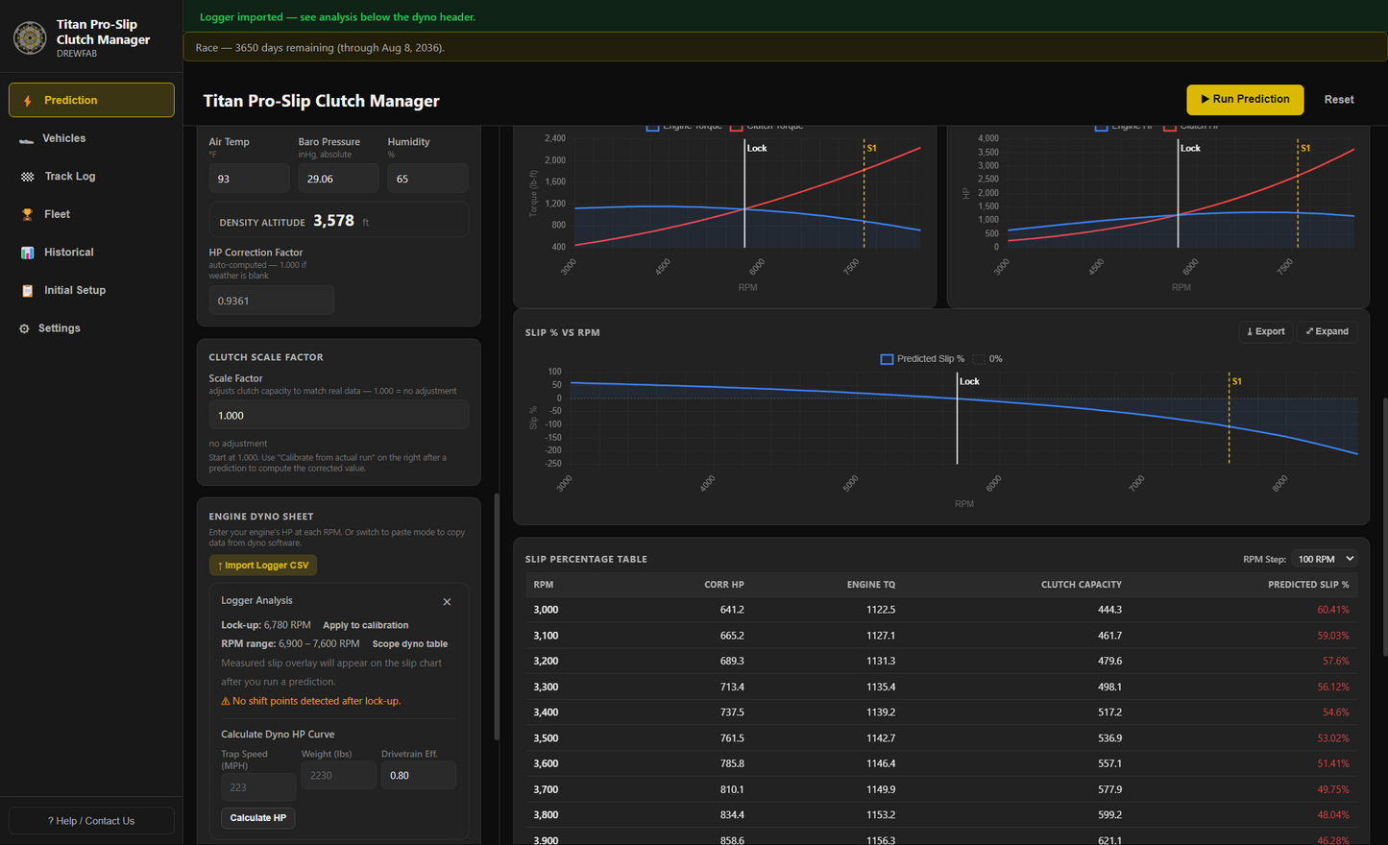The image size is (1388, 845).
Task: Open the Track Log section
Action: [x=91, y=177]
